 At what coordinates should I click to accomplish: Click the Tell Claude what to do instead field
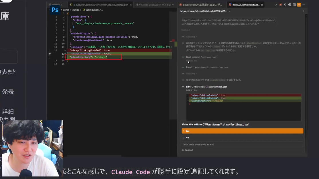242,144
